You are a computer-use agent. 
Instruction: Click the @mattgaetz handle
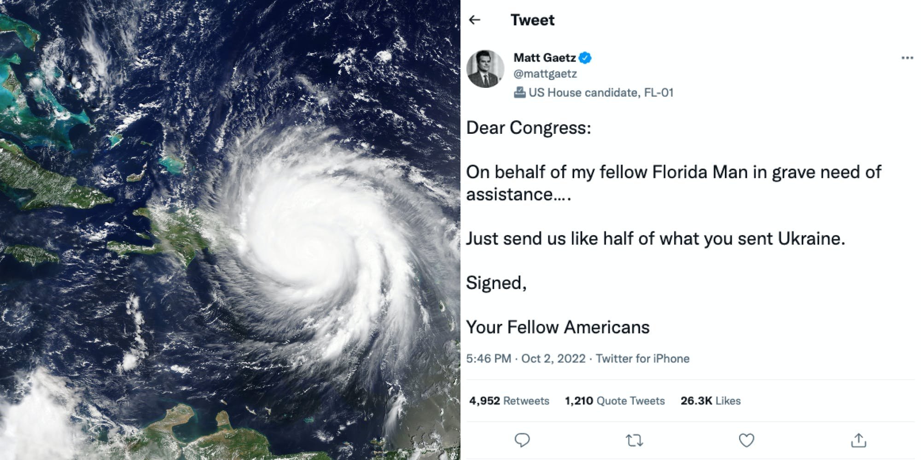tap(545, 74)
